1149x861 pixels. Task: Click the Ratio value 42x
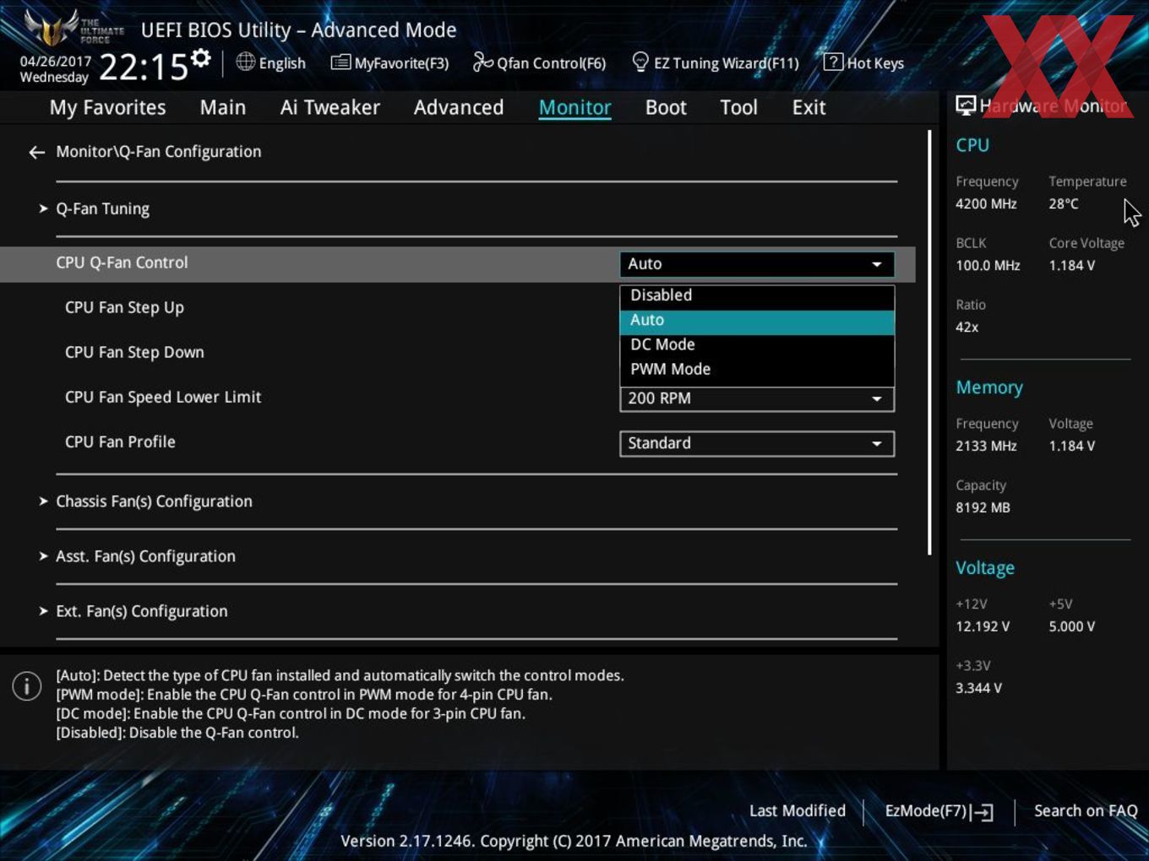pos(967,327)
